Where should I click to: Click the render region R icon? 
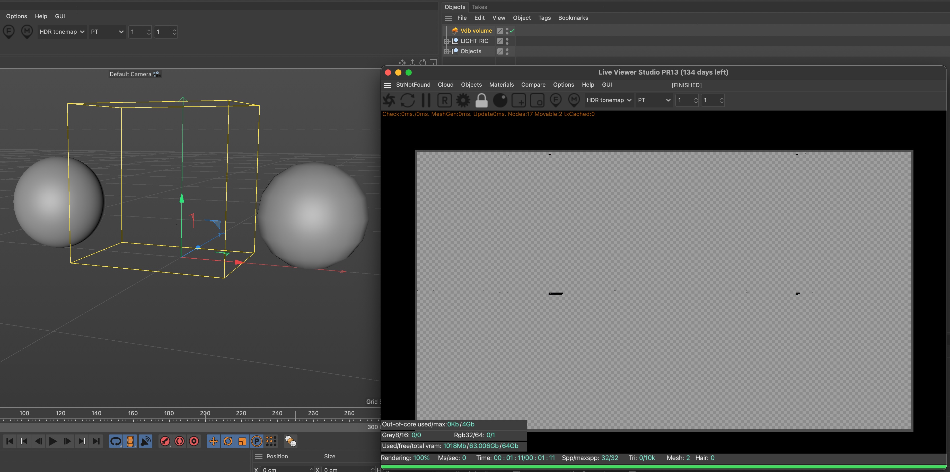444,100
